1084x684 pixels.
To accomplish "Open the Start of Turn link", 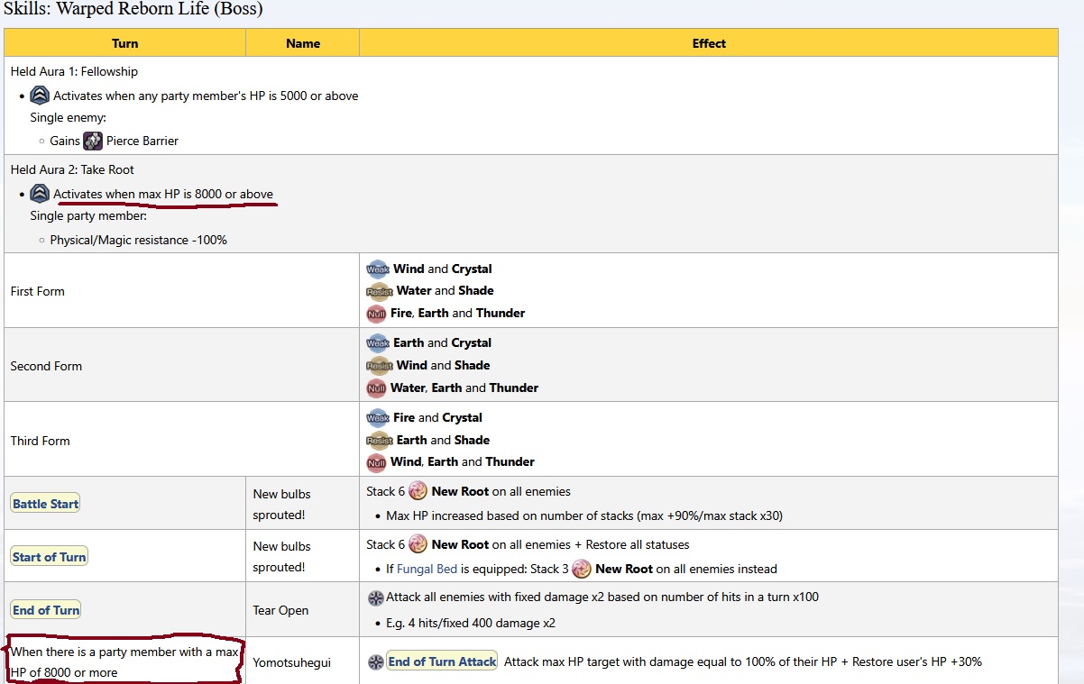I will pyautogui.click(x=50, y=557).
